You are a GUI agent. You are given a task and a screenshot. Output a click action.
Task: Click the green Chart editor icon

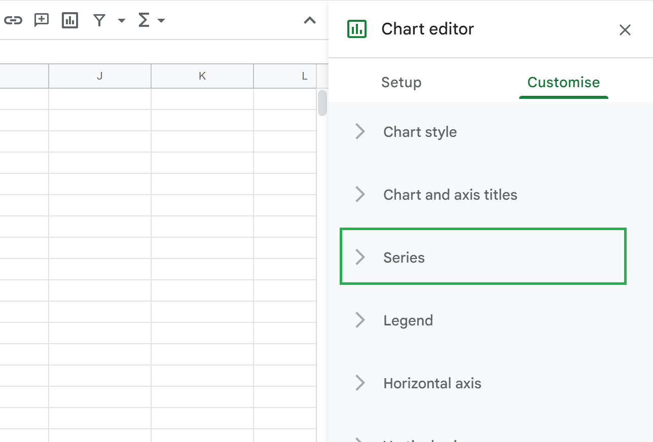(x=357, y=29)
